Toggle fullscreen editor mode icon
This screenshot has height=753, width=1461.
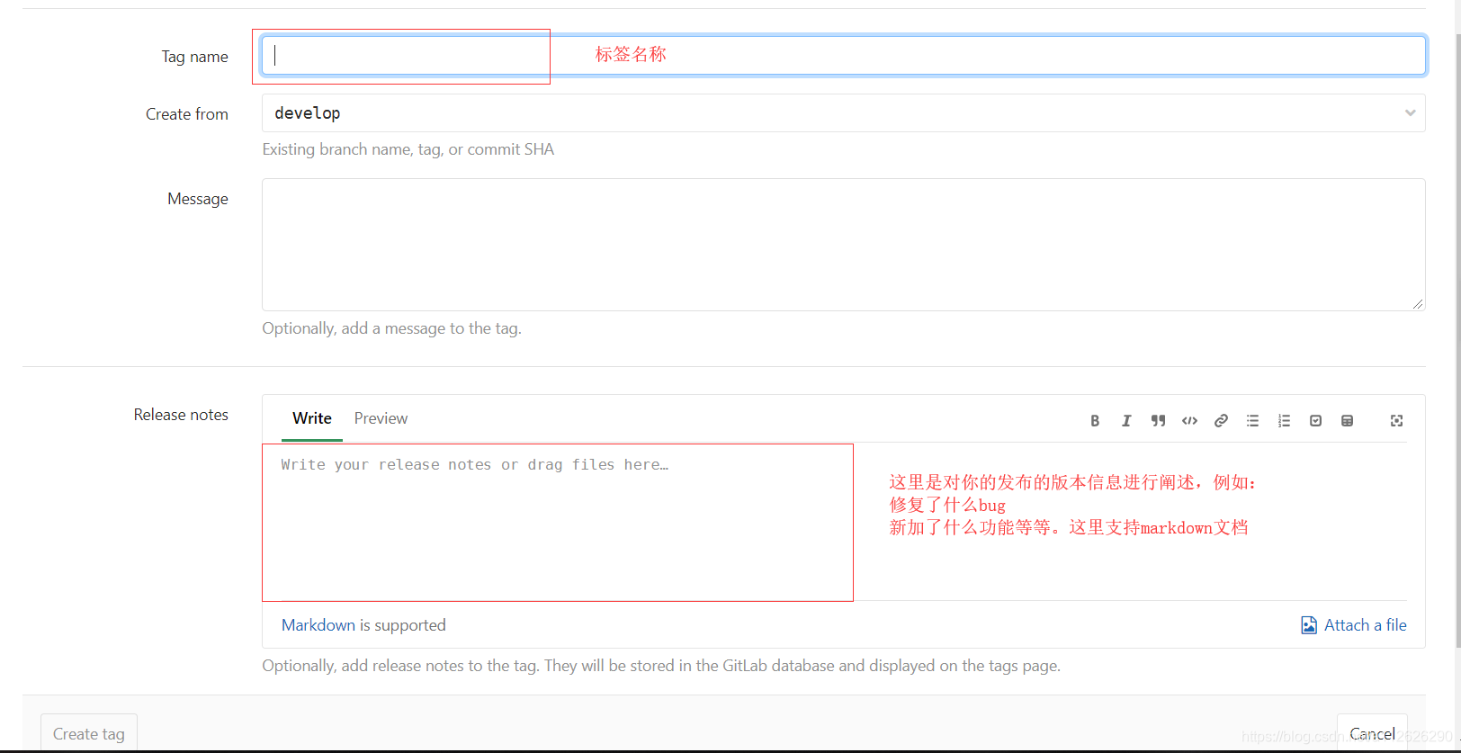[x=1396, y=420]
